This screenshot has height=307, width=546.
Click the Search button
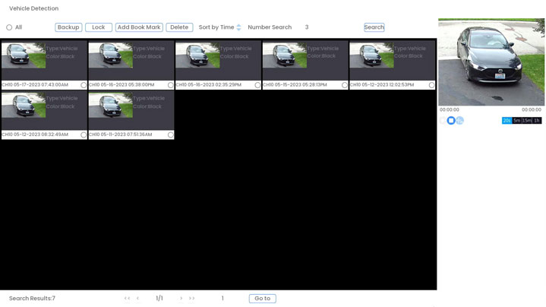374,27
